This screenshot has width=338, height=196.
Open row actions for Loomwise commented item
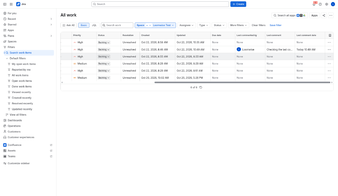coord(329,49)
